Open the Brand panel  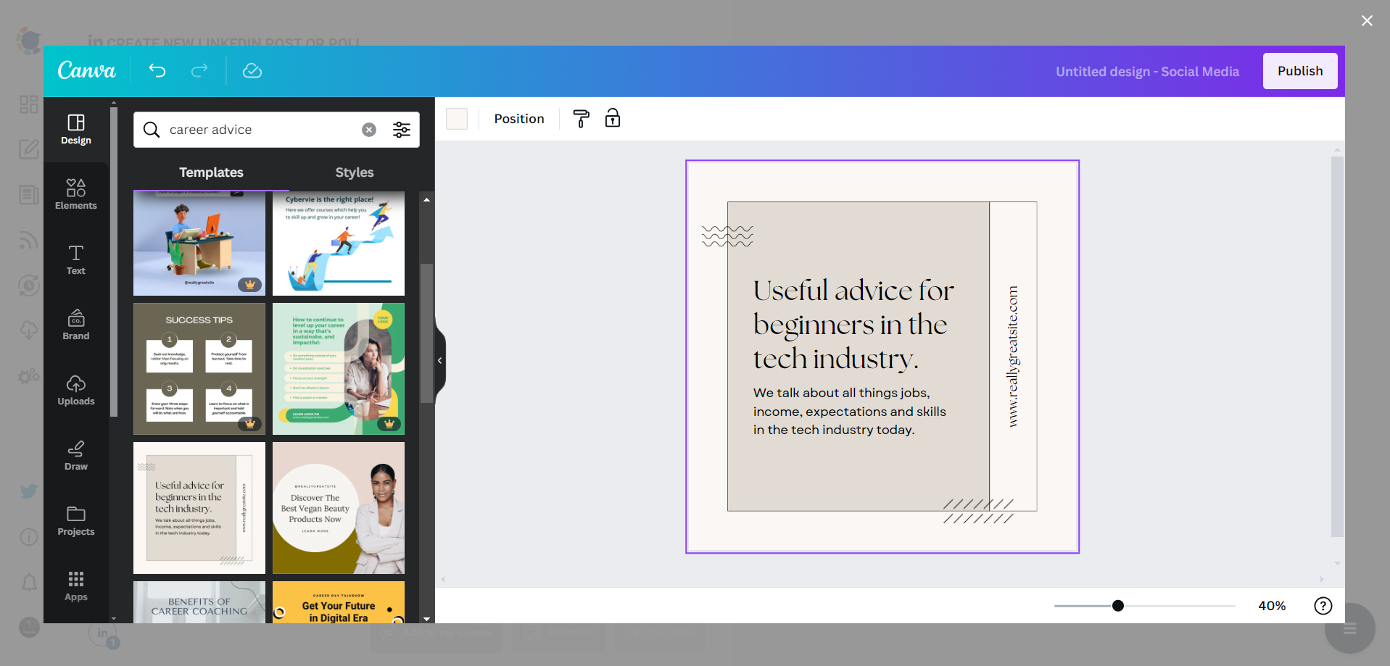point(75,325)
